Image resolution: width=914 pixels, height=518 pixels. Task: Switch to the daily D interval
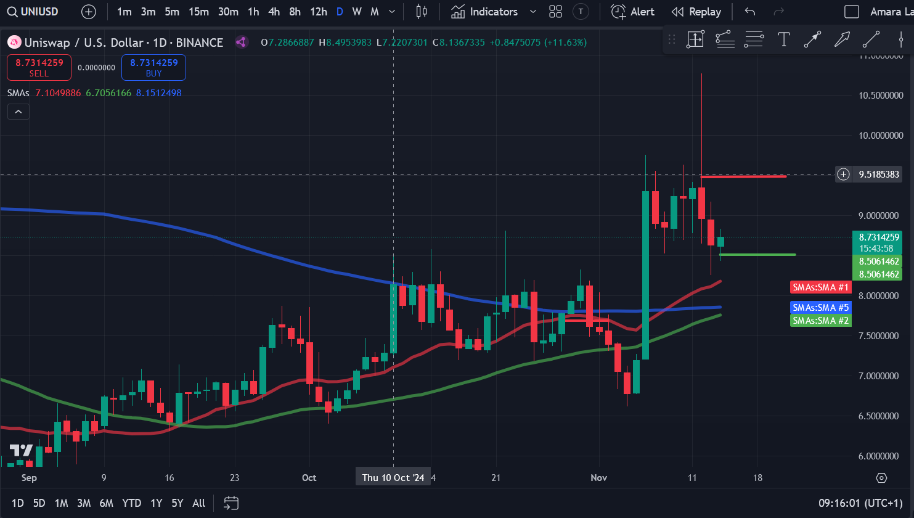tap(340, 12)
